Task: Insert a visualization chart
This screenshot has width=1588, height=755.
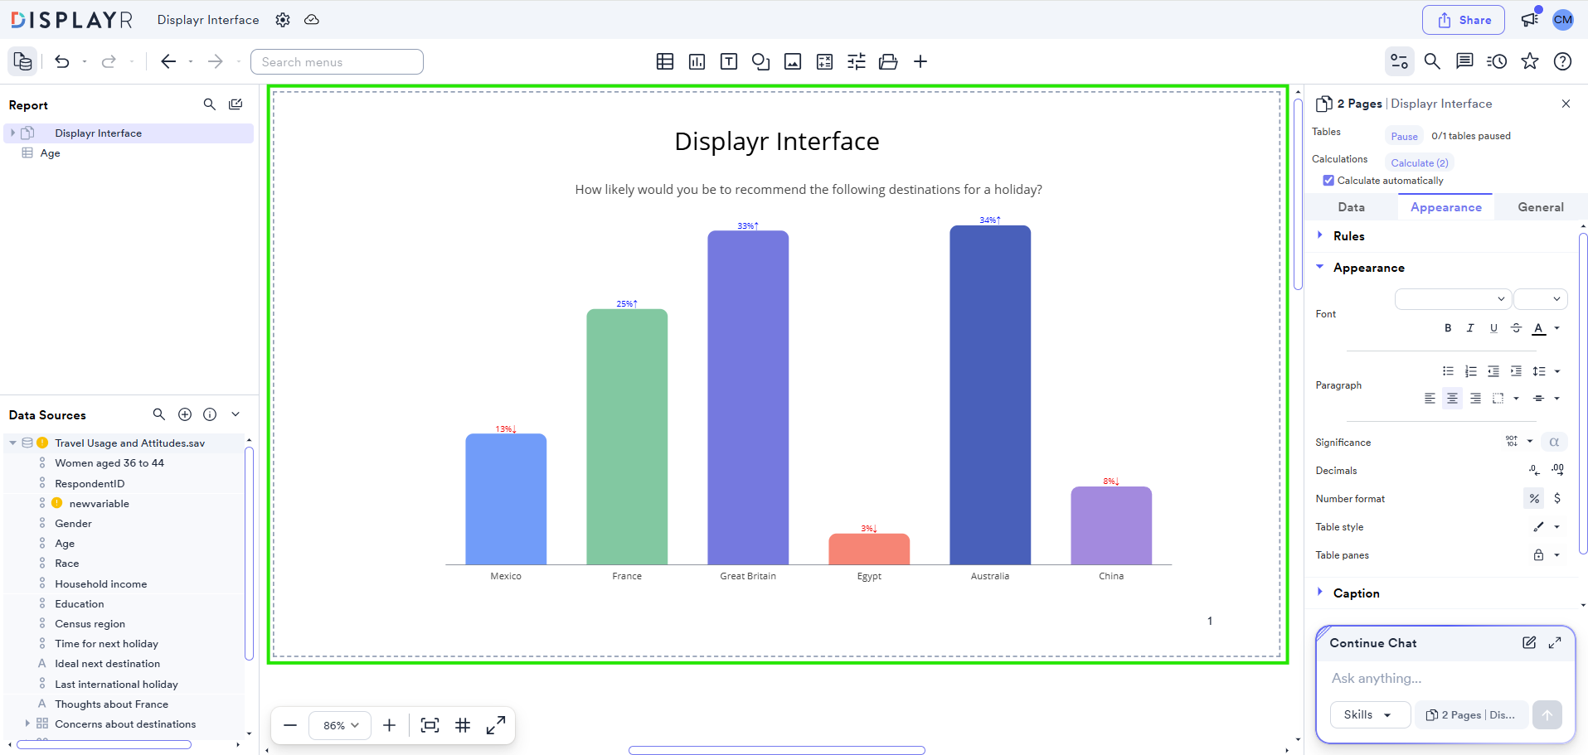Action: point(697,61)
